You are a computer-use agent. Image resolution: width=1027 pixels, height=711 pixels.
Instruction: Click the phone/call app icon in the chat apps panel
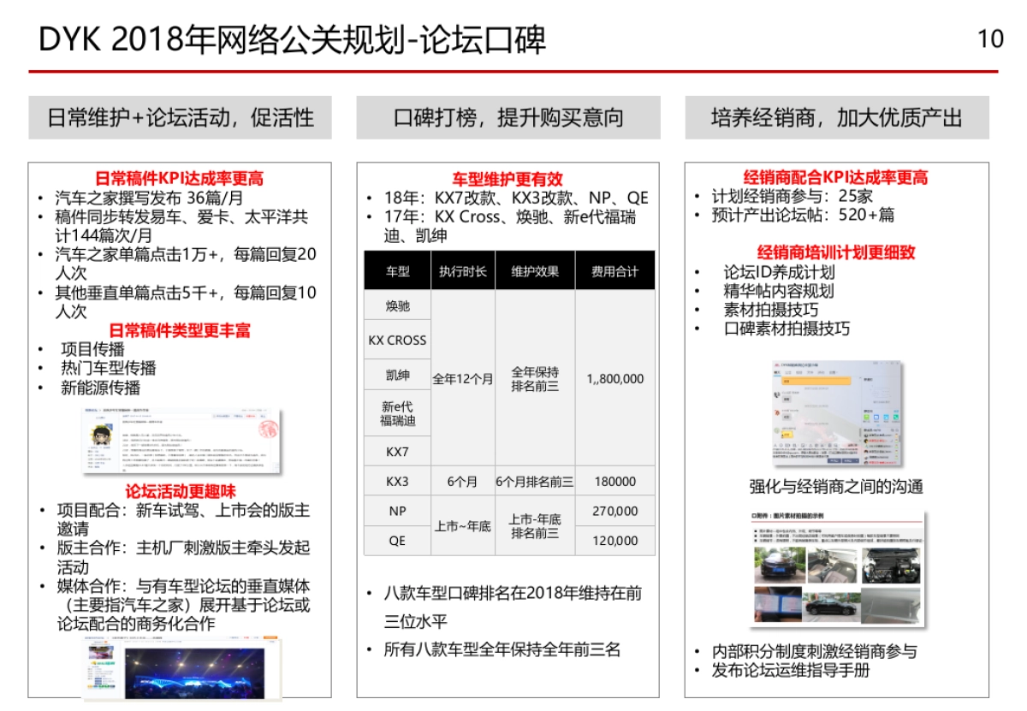point(896,418)
